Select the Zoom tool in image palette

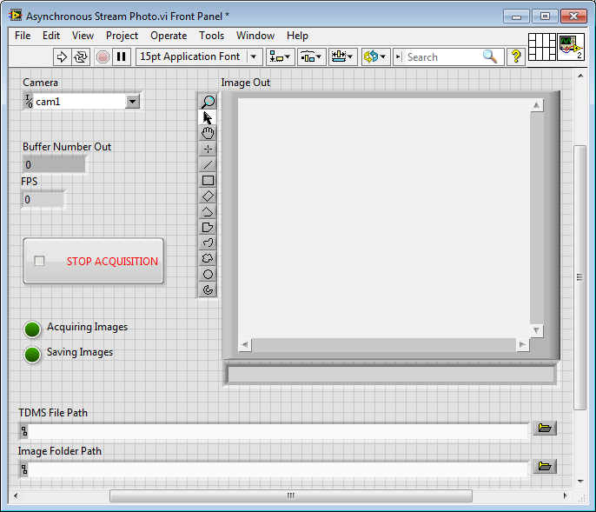pos(208,102)
